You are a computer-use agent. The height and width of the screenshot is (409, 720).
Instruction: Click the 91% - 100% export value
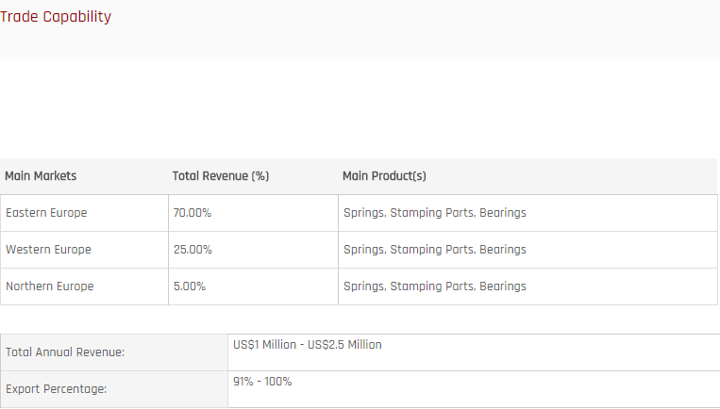(262, 382)
